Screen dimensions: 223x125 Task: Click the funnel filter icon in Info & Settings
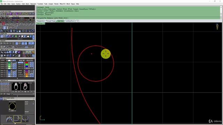13,56
